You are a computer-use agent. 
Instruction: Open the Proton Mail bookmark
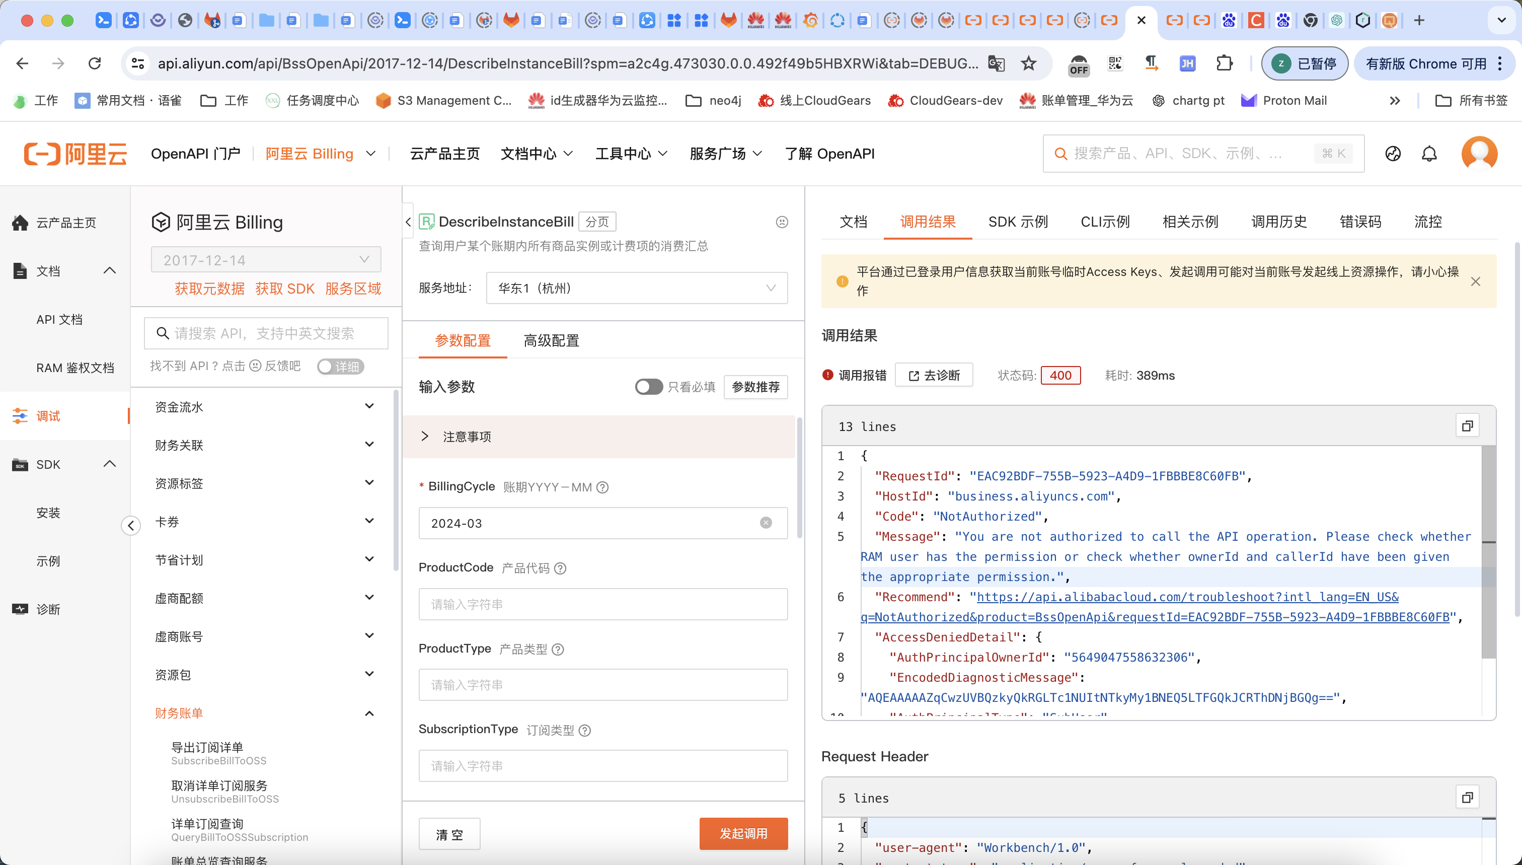(1284, 100)
